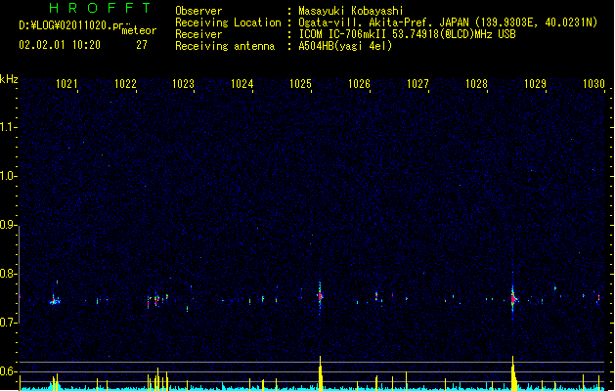Click the strong meteor echo after 1028
Image resolution: width=615 pixels, height=391 pixels.
tap(513, 299)
